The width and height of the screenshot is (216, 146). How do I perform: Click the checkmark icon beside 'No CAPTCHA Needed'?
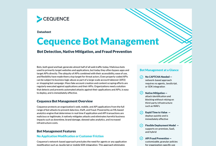tap(141, 77)
